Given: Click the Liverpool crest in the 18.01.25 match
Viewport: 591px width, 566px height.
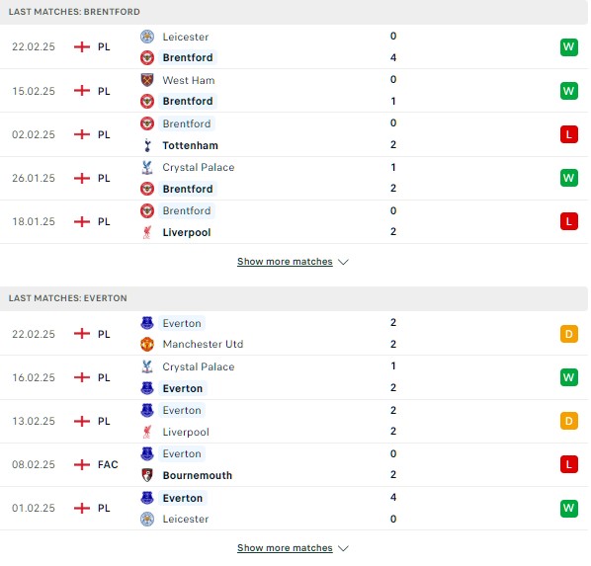Looking at the screenshot, I should point(147,232).
